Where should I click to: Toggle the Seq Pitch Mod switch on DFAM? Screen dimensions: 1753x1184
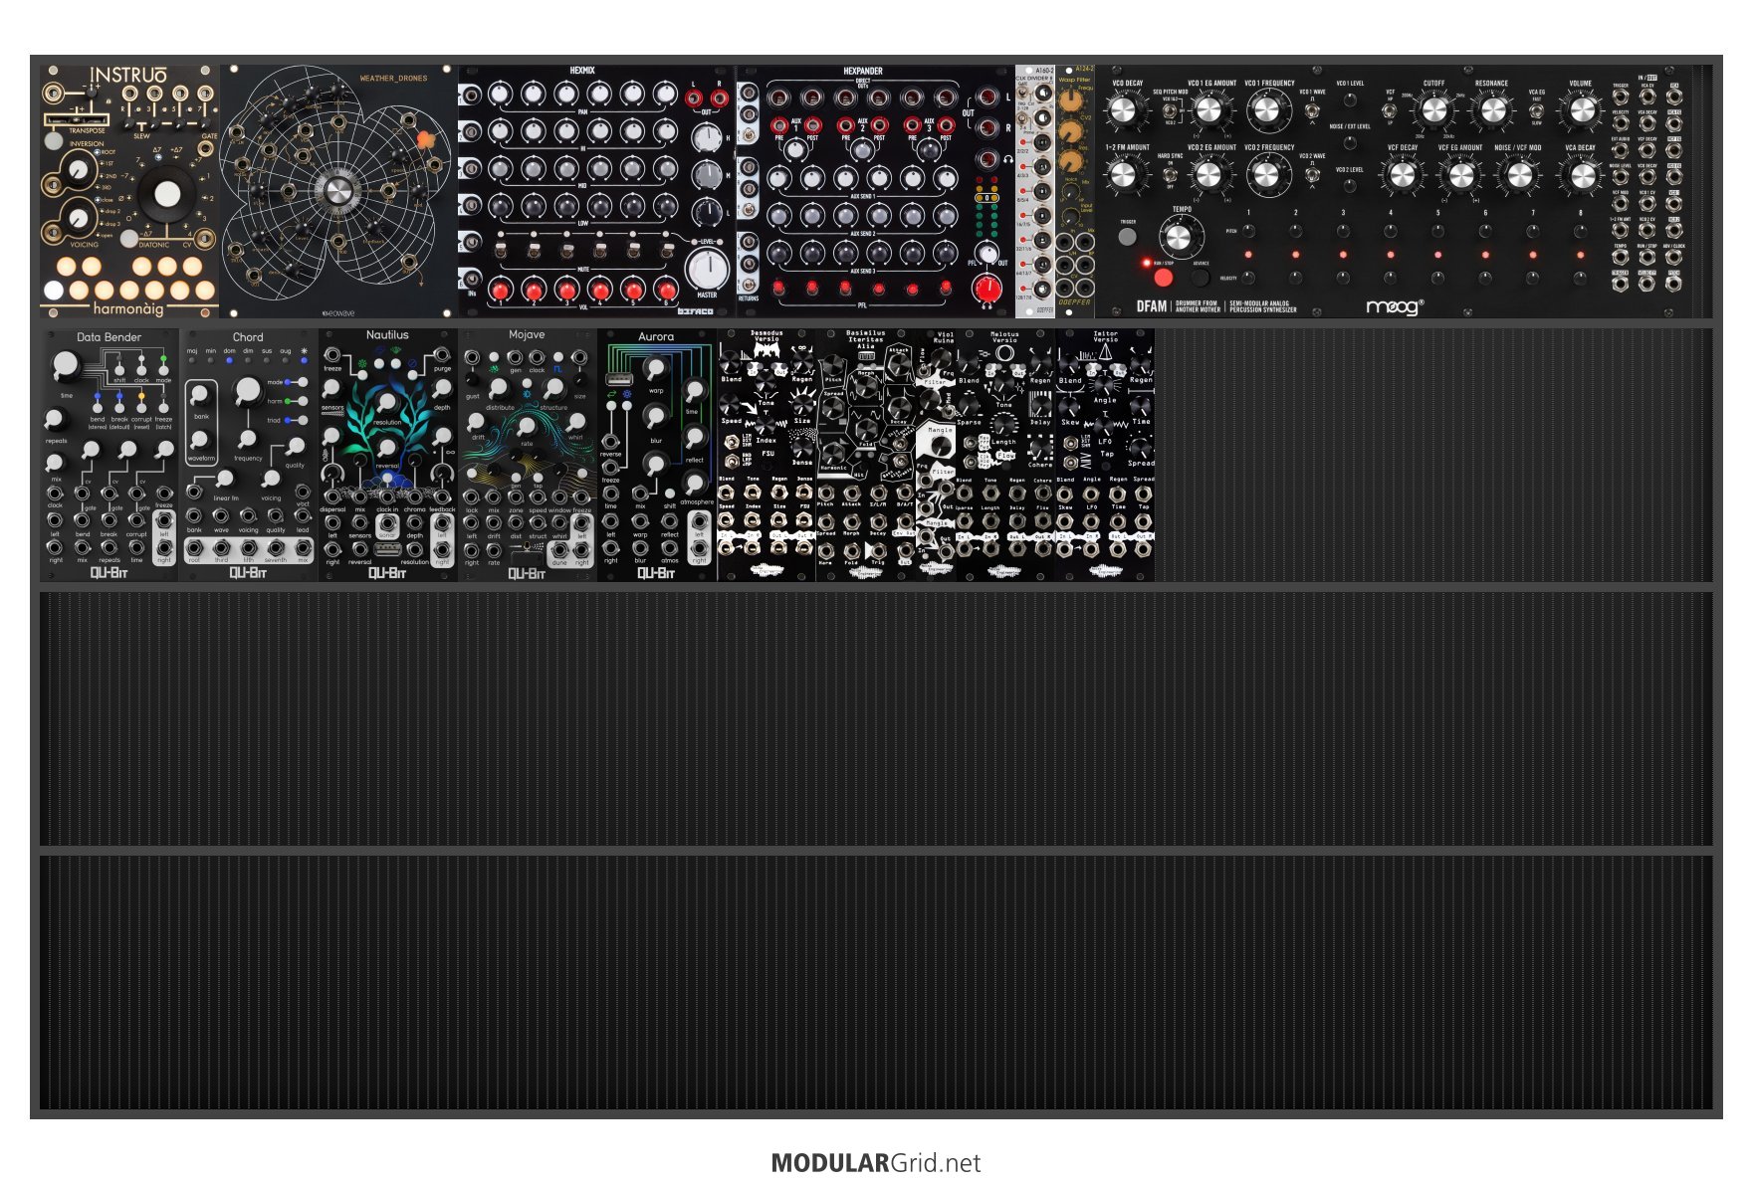(x=1171, y=109)
